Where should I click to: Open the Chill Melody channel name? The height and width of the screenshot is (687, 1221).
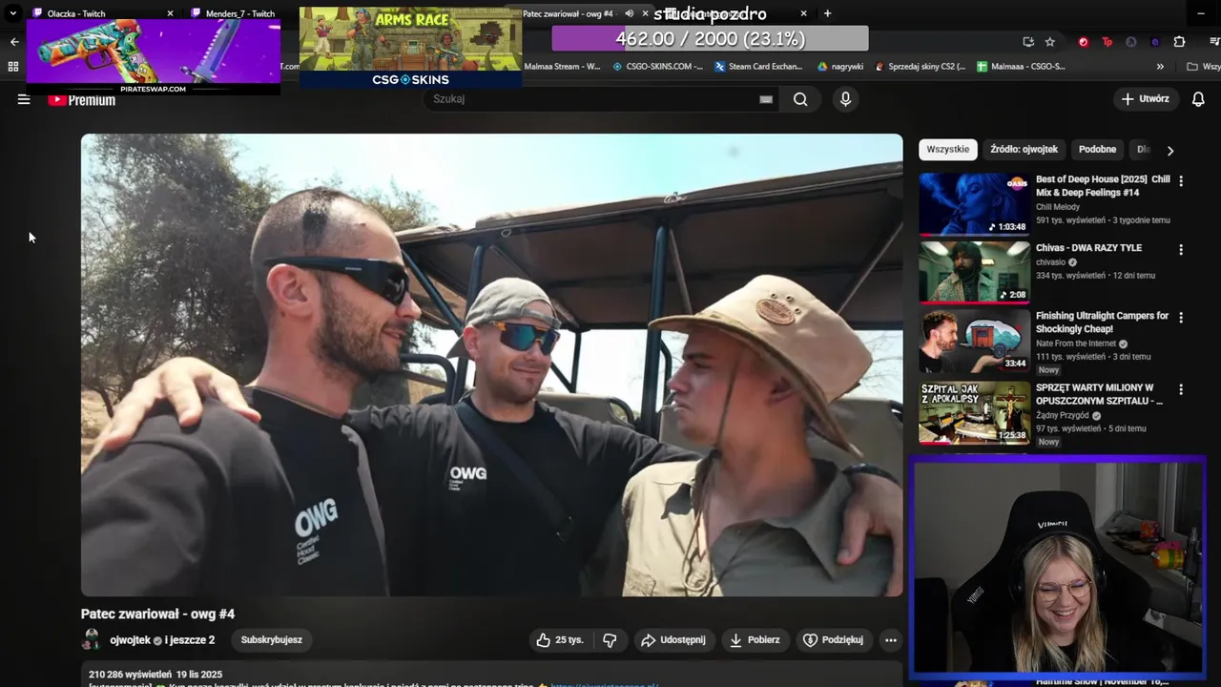click(x=1058, y=207)
